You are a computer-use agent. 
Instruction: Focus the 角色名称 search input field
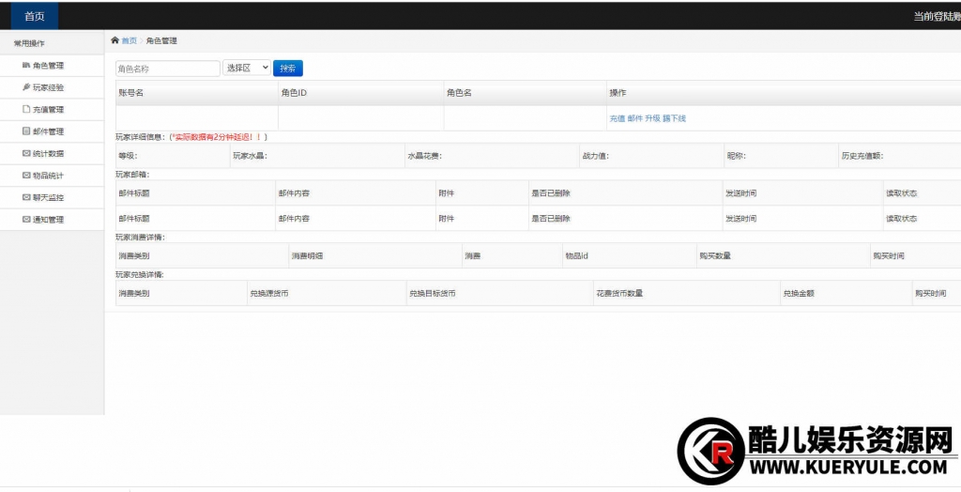pyautogui.click(x=167, y=69)
